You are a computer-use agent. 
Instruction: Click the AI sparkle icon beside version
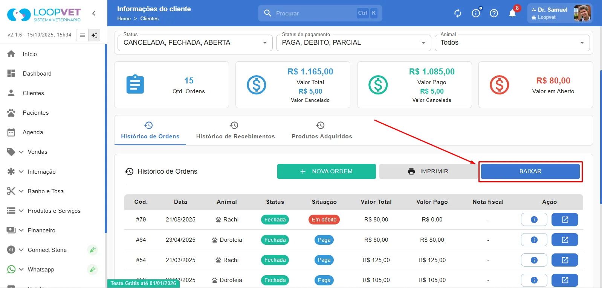[94, 35]
